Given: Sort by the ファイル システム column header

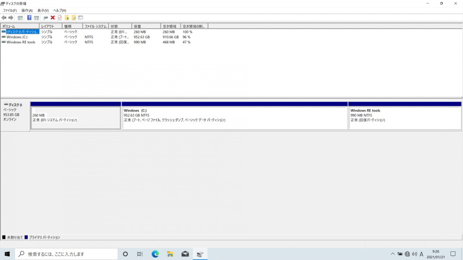Looking at the screenshot, I should tap(95, 26).
